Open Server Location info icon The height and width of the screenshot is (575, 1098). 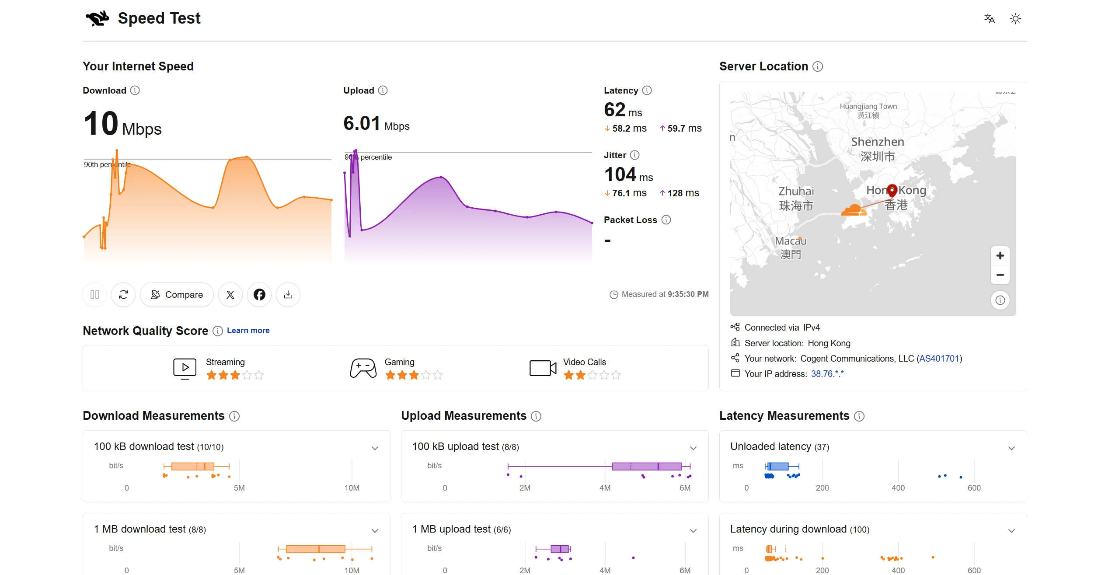pos(818,66)
